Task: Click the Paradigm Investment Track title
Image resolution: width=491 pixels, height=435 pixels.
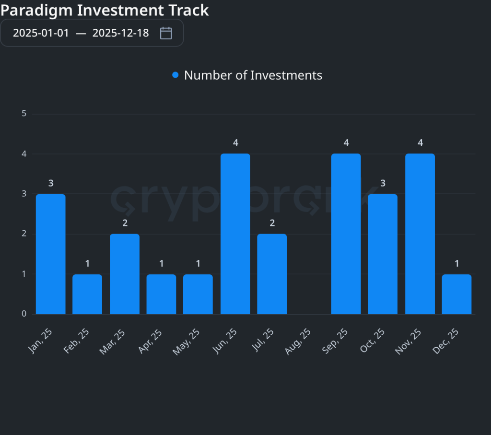Action: [105, 10]
